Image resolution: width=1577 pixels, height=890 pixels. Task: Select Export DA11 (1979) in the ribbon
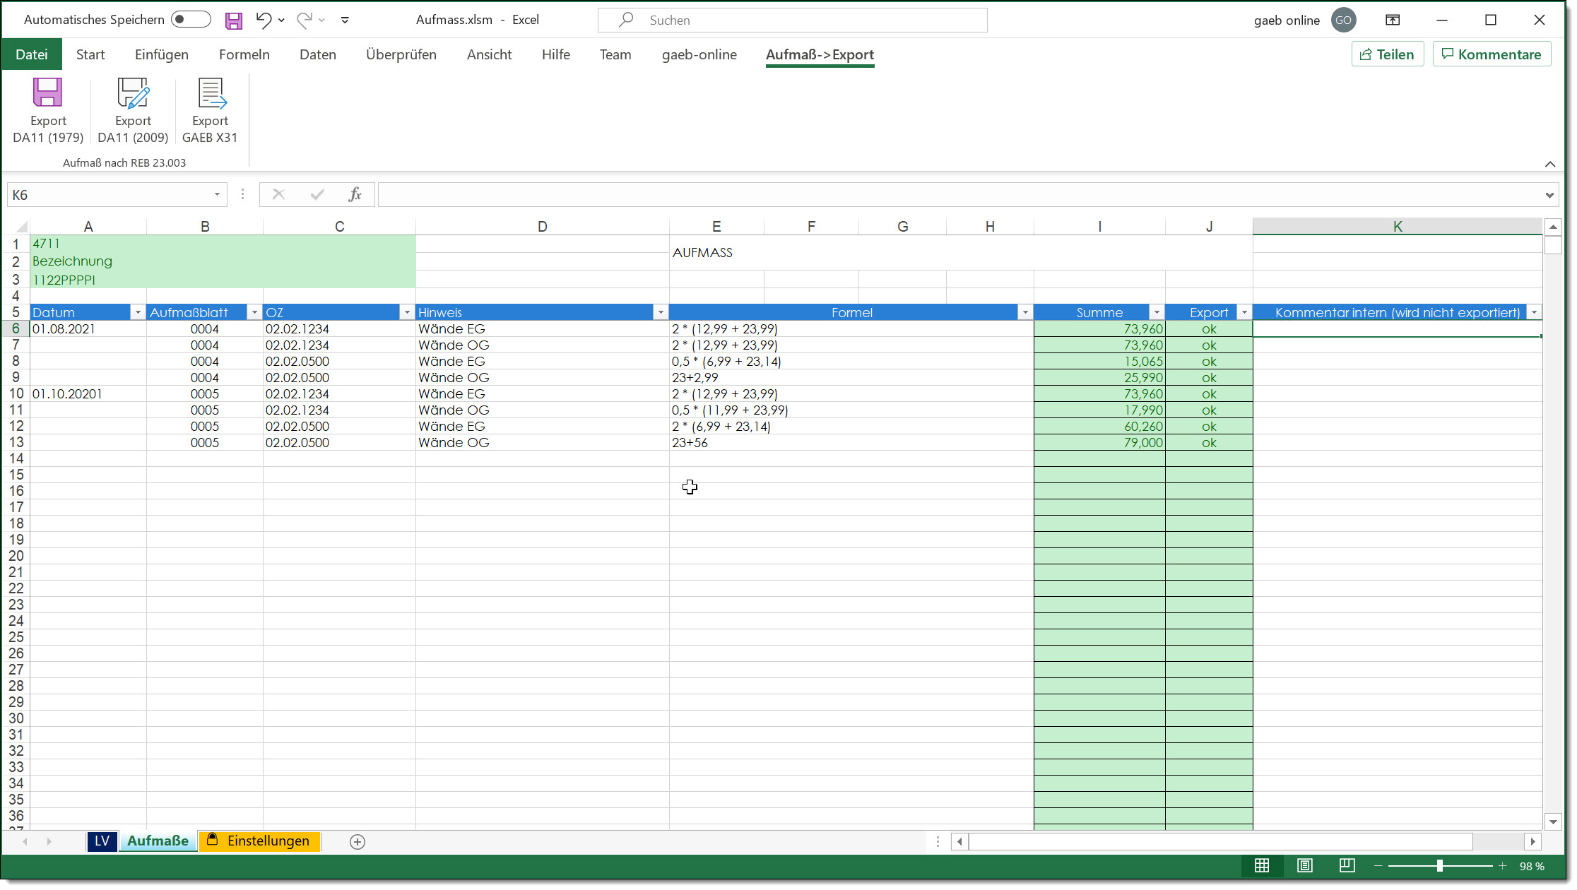click(x=47, y=109)
